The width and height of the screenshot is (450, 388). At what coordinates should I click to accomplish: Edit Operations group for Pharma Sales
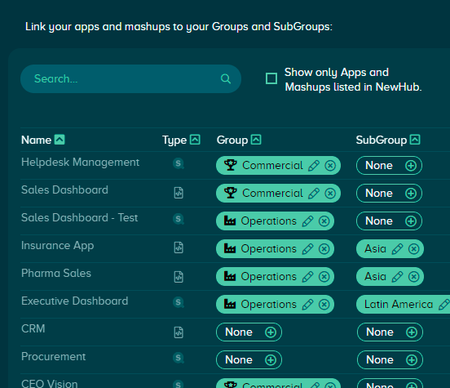coord(307,277)
